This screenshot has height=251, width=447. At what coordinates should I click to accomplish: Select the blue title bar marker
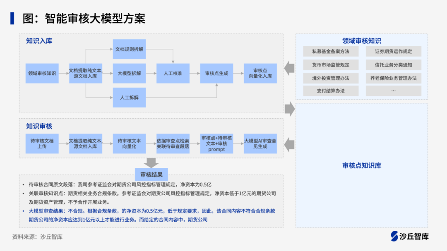[x=12, y=18]
